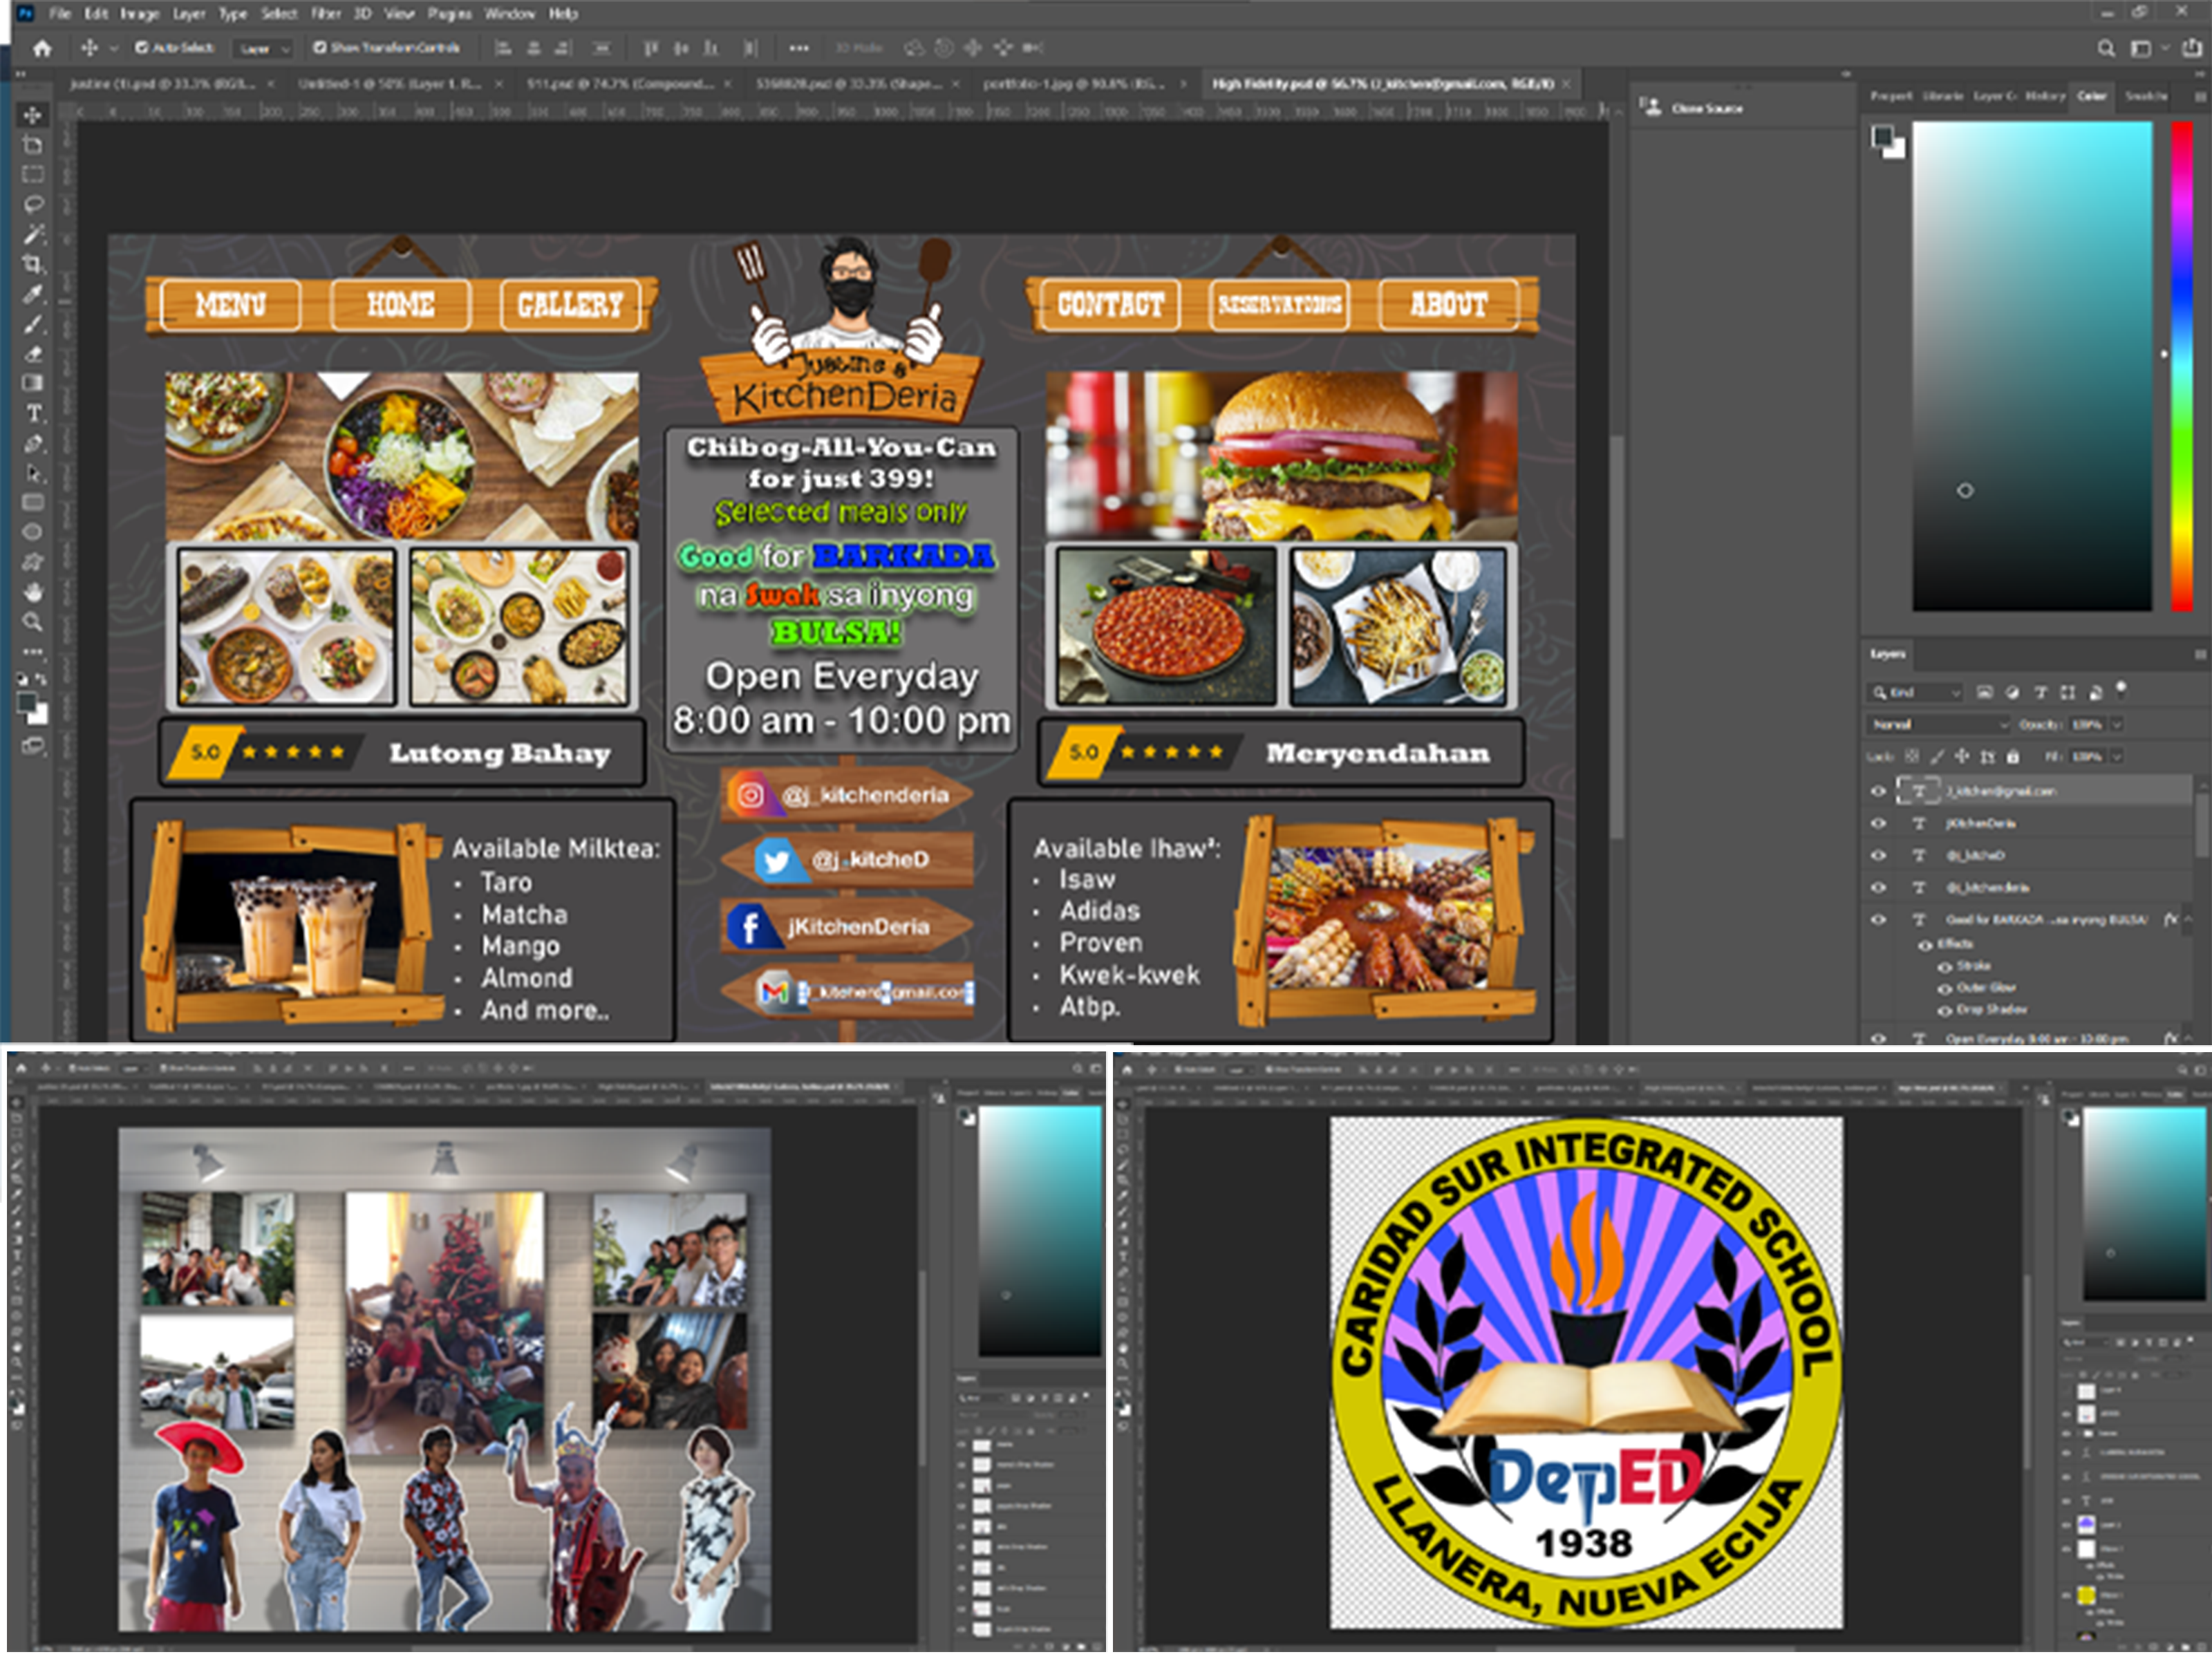The width and height of the screenshot is (2212, 1659).
Task: Pick the Eyedropper tool
Action: click(33, 294)
